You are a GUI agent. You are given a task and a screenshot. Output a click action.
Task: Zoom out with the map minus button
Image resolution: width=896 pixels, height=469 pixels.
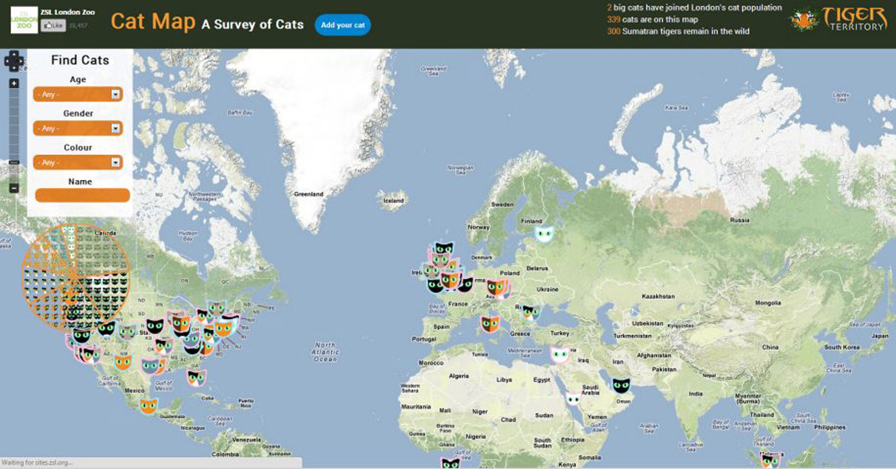[14, 188]
